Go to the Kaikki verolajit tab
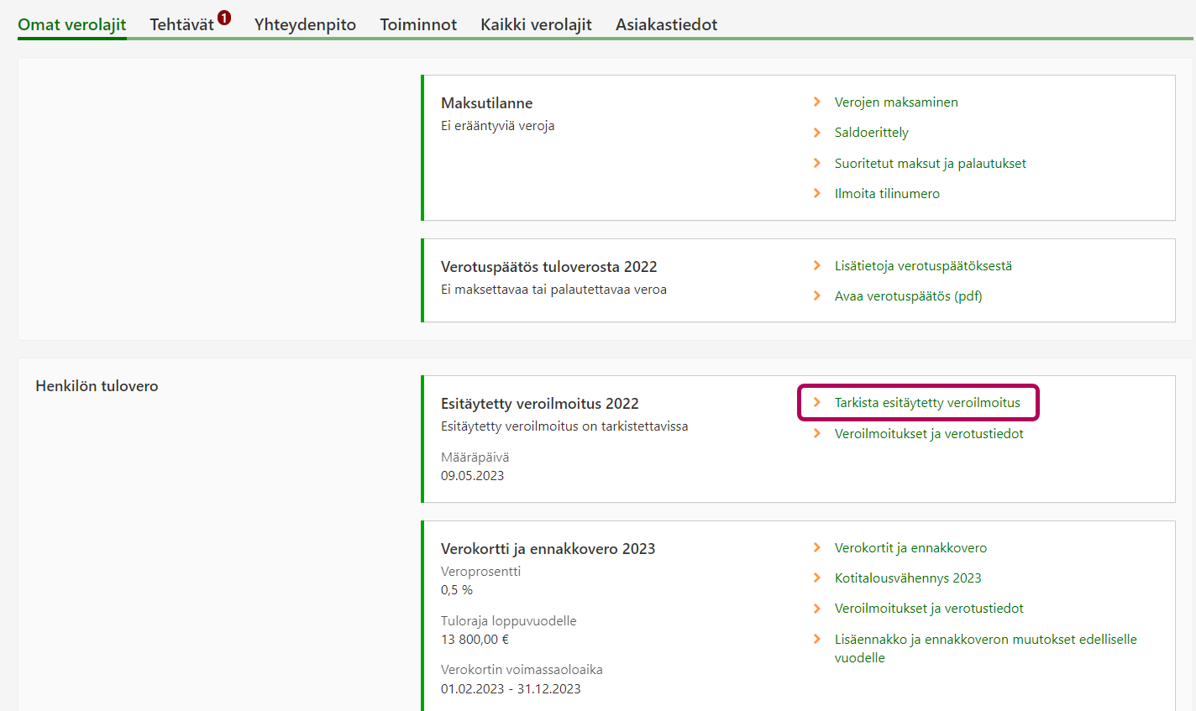The height and width of the screenshot is (711, 1196). pyautogui.click(x=536, y=25)
